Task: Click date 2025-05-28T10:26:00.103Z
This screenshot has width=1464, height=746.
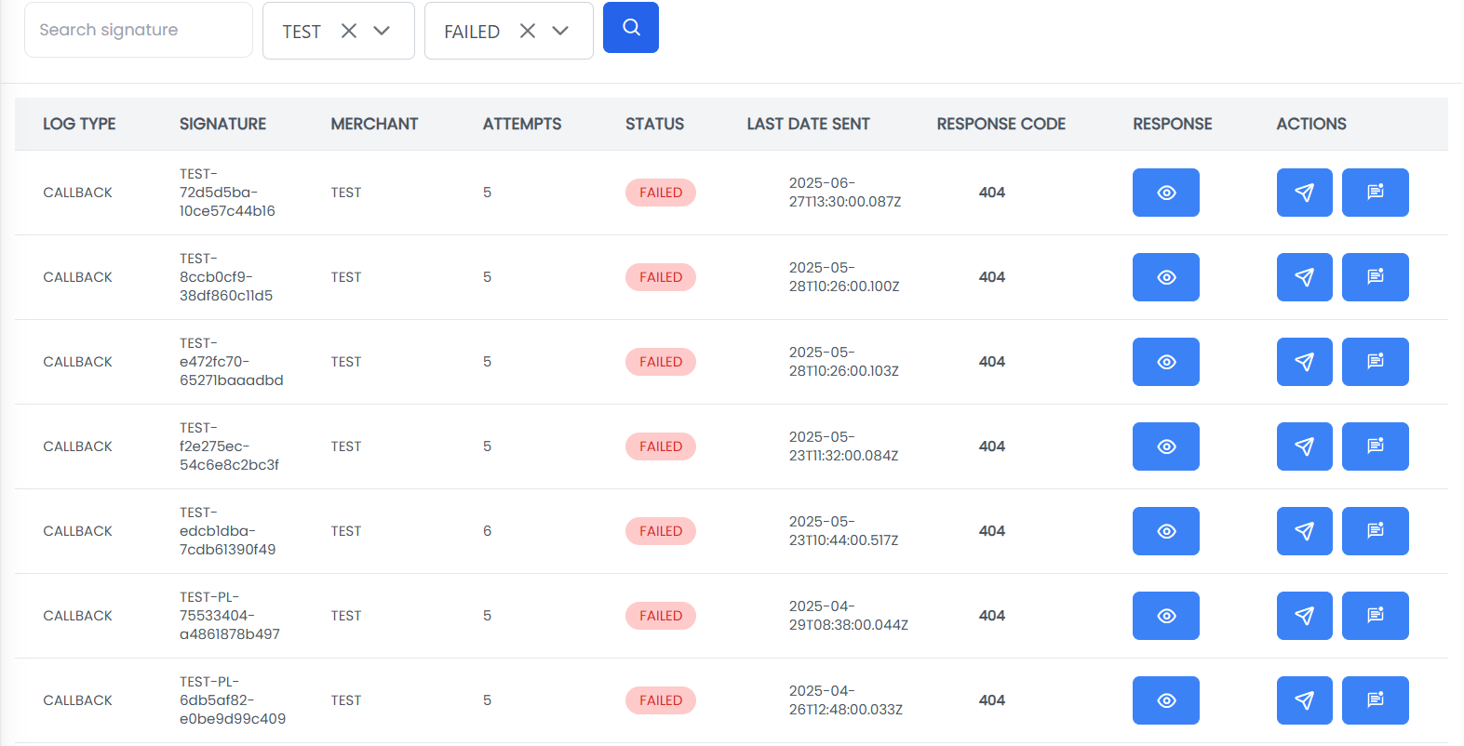Action: click(x=844, y=362)
